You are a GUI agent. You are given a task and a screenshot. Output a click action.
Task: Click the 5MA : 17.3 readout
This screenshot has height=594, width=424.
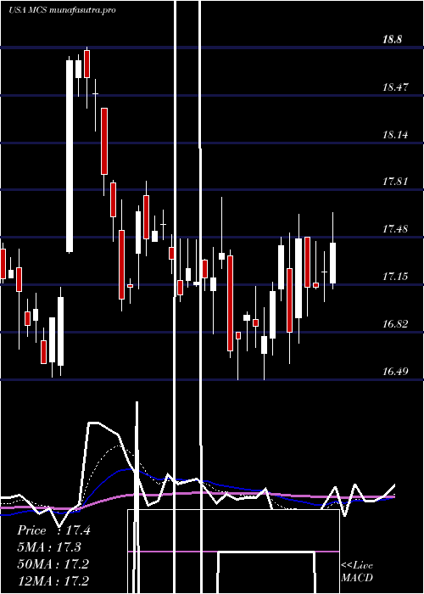(49, 547)
